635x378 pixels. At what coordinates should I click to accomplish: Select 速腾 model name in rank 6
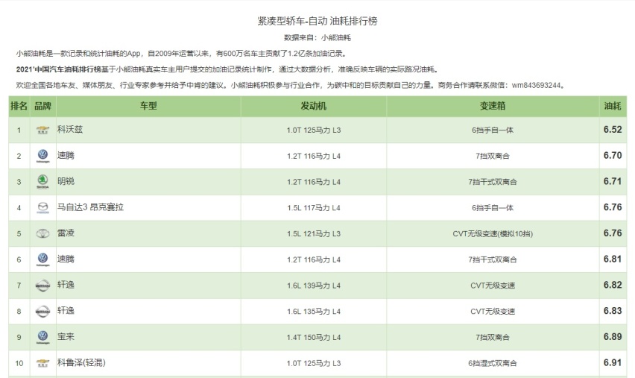pos(66,259)
